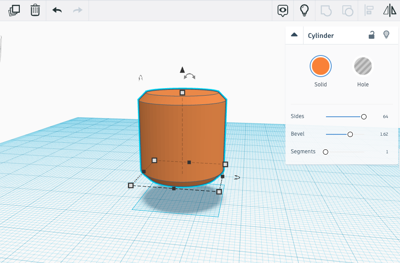400x263 pixels.
Task: Click the Bevel value 1.62 field
Action: pos(384,134)
